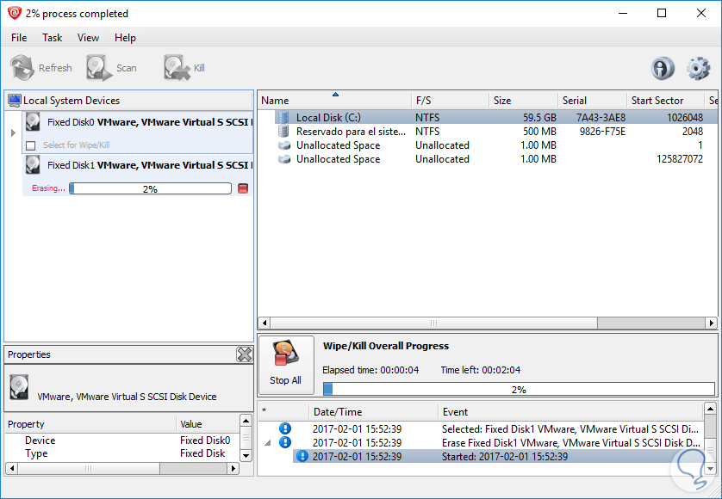Click the event log scroll up arrow
This screenshot has width=722, height=499.
point(711,409)
